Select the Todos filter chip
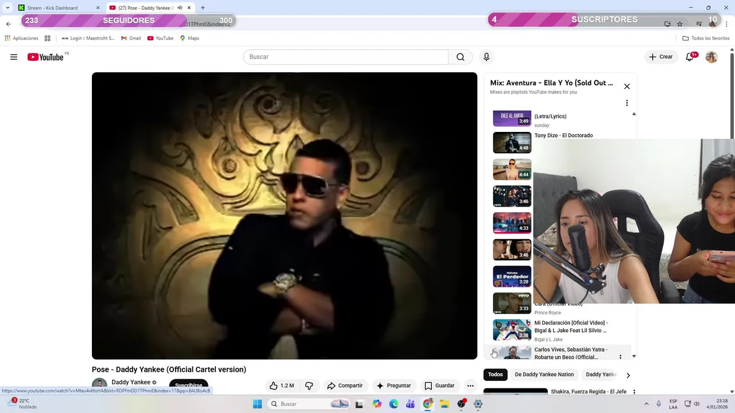Image resolution: width=735 pixels, height=413 pixels. coord(496,375)
